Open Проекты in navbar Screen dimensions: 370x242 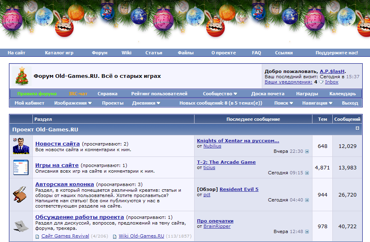pyautogui.click(x=113, y=103)
